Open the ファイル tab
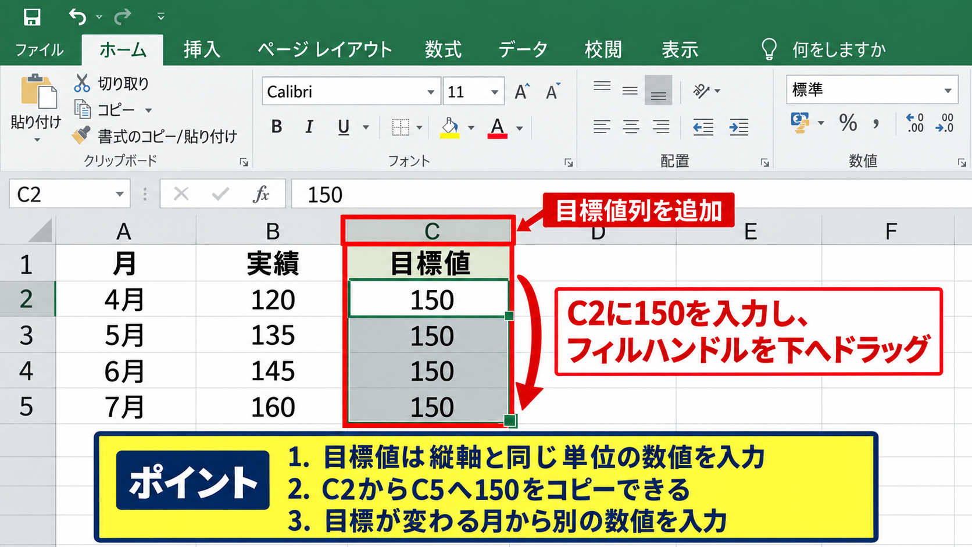The width and height of the screenshot is (972, 547). pyautogui.click(x=40, y=49)
